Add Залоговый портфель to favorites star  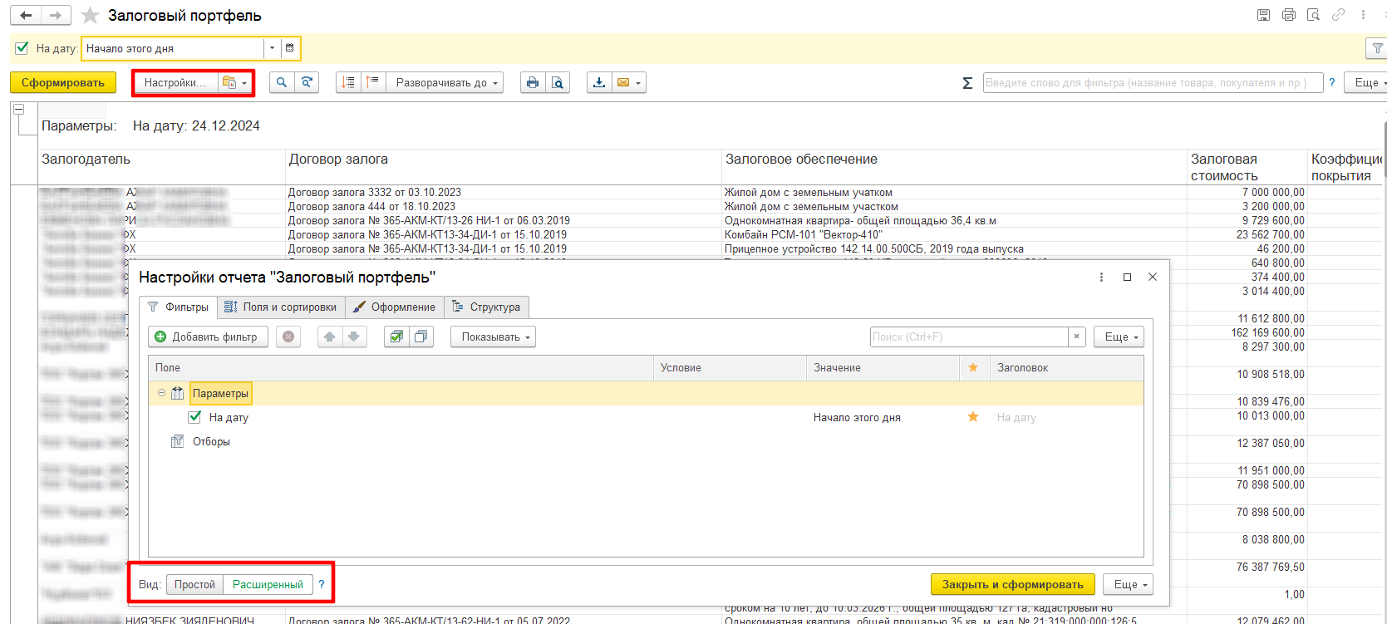(x=91, y=16)
